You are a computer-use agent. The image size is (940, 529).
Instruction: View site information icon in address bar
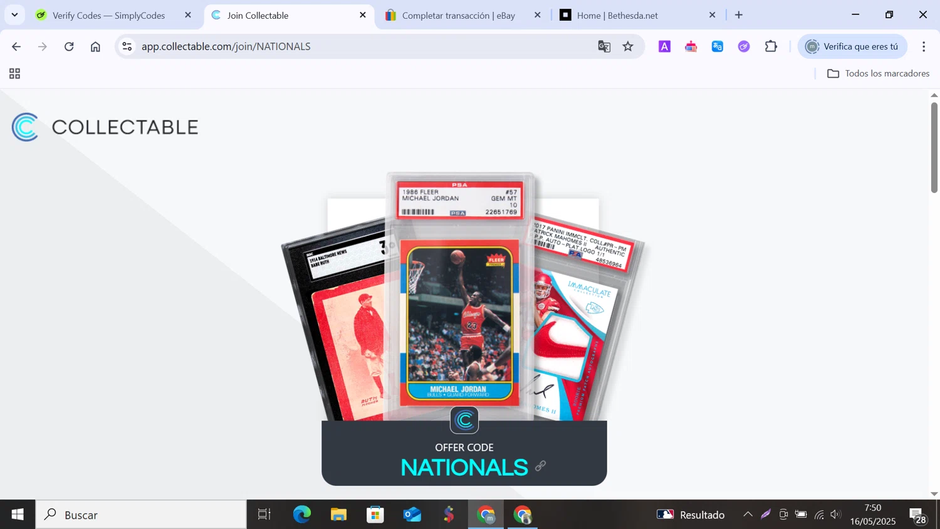click(x=127, y=46)
